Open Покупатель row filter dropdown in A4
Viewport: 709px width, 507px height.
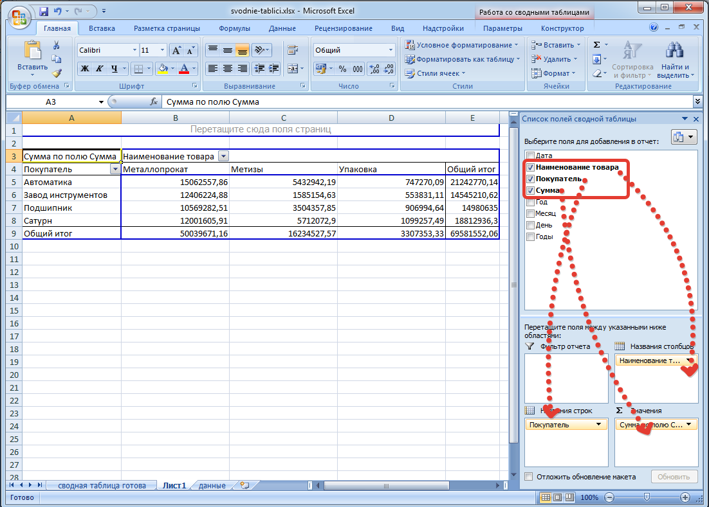pos(115,169)
